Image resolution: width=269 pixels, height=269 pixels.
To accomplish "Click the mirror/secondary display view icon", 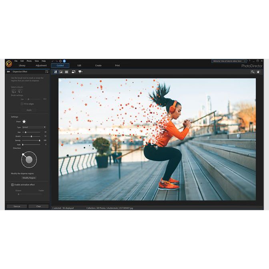I will 73,72.
